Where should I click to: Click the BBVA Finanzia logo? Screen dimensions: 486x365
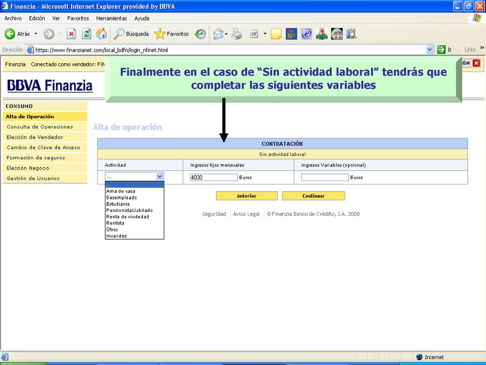[x=49, y=86]
